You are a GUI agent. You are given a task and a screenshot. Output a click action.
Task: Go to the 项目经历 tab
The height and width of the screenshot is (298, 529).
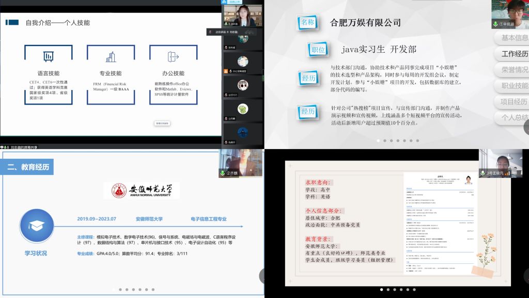click(514, 102)
